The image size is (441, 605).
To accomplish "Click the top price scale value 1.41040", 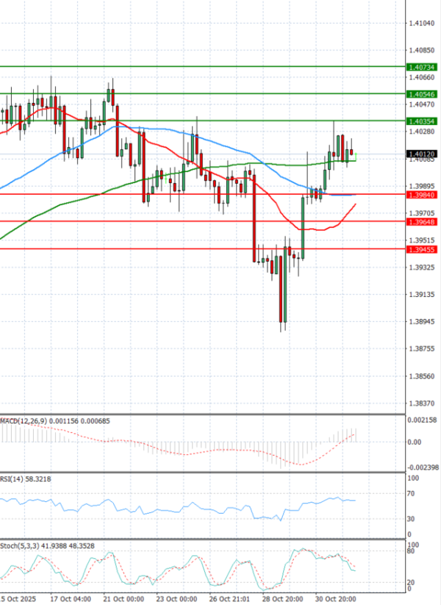I will tap(422, 24).
